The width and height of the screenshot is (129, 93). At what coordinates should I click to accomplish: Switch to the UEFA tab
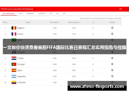[20, 13]
